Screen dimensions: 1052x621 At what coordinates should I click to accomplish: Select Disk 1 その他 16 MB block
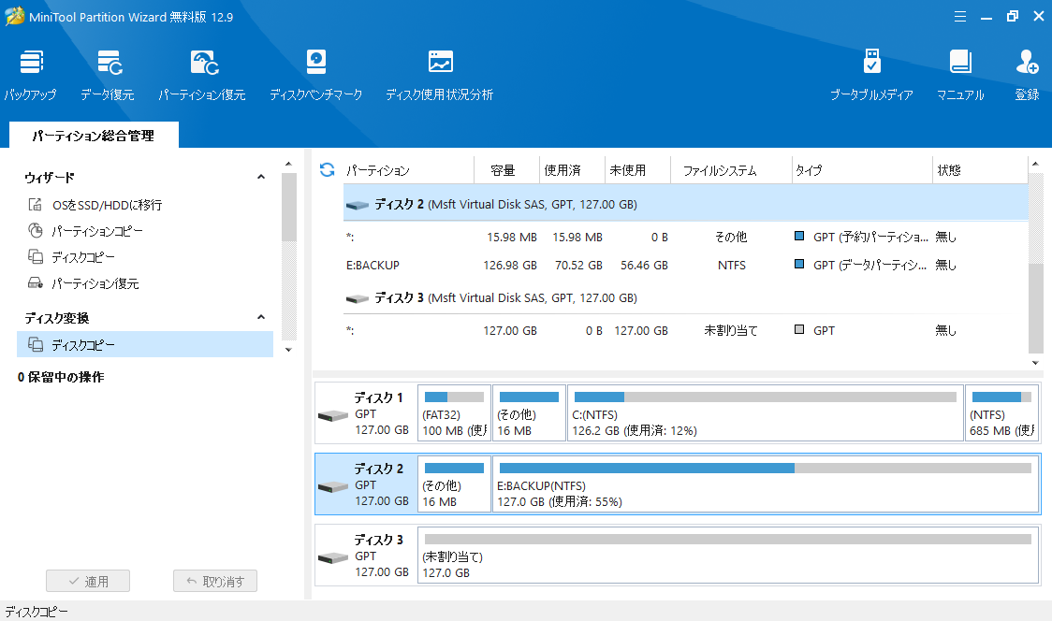click(x=529, y=413)
